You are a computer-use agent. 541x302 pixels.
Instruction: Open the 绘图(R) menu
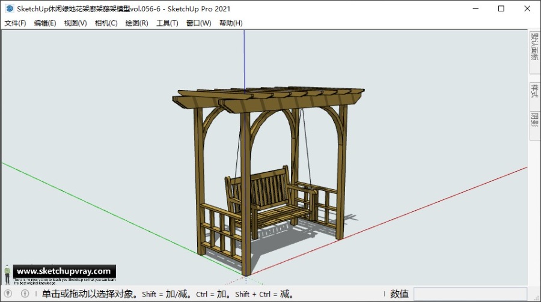[136, 23]
